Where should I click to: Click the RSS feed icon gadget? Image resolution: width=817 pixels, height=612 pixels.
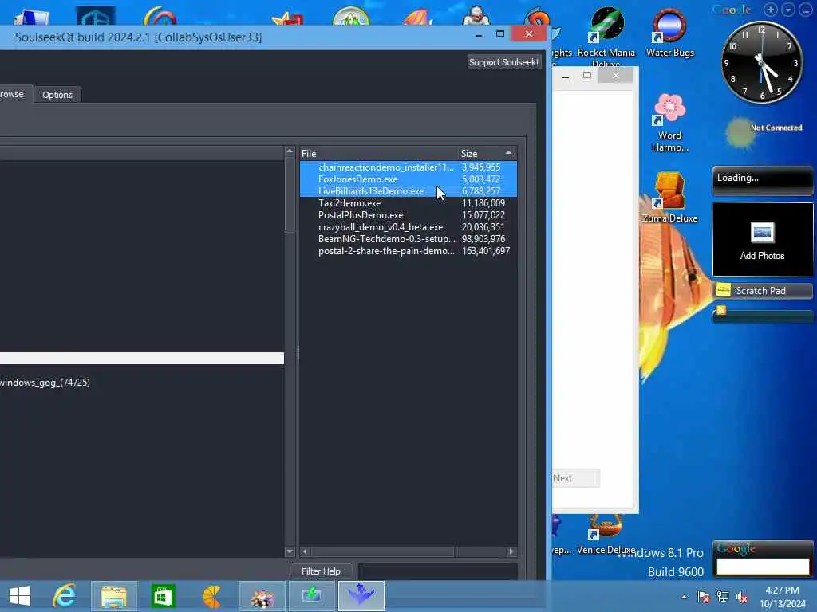tap(721, 311)
